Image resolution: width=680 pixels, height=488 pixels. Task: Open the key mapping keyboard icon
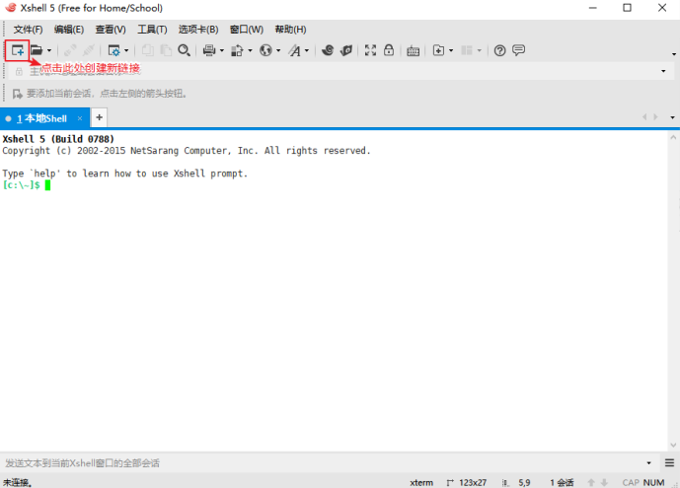coord(413,51)
